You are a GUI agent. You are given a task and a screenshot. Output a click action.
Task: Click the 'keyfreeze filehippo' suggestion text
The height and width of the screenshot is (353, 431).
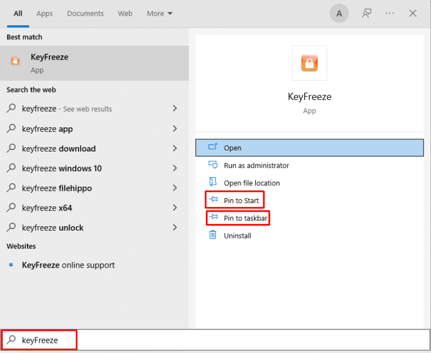(57, 189)
